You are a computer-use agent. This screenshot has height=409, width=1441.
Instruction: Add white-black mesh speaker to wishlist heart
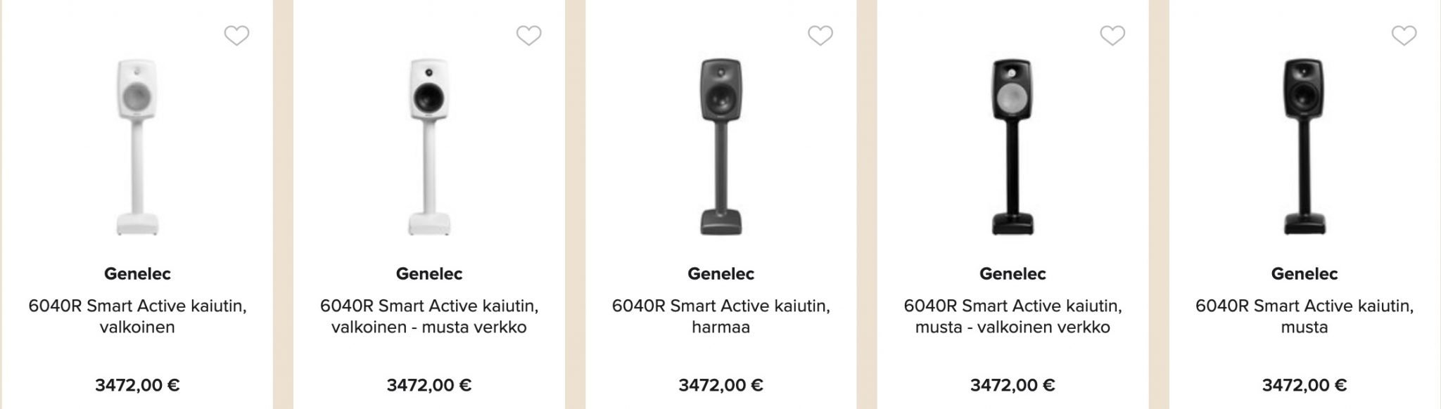point(528,35)
